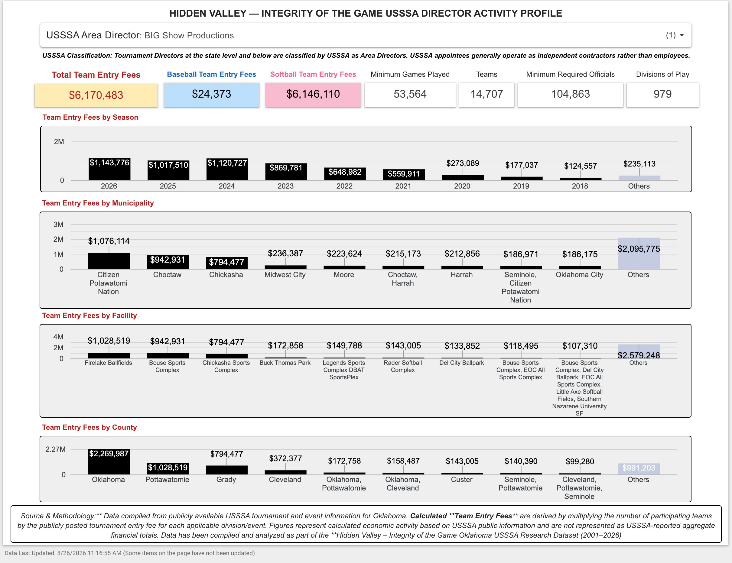Click the Team Entry Fees by Season heading
The height and width of the screenshot is (563, 732).
pyautogui.click(x=90, y=117)
